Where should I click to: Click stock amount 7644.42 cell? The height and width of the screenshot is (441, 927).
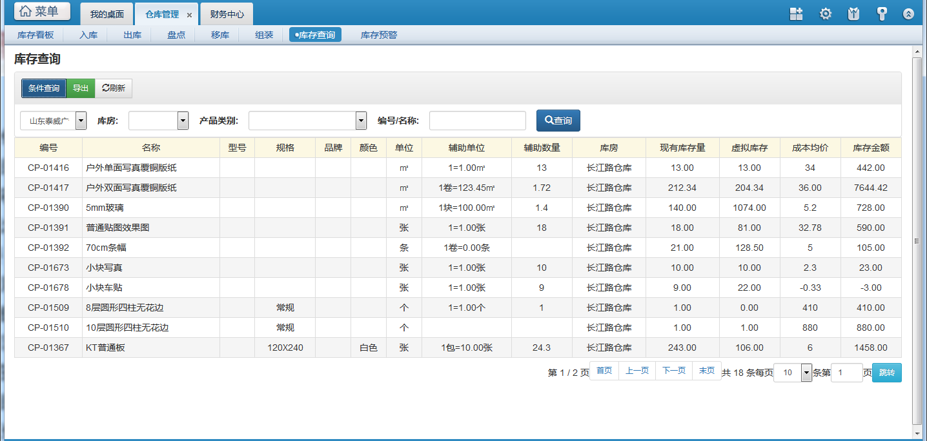[871, 188]
